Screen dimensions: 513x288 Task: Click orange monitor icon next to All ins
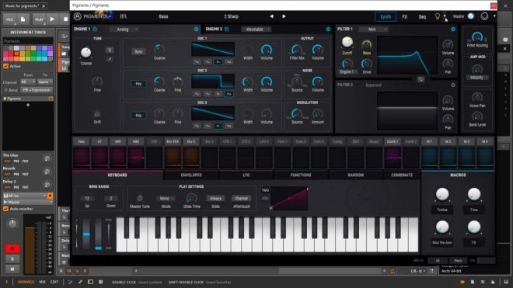(x=50, y=196)
